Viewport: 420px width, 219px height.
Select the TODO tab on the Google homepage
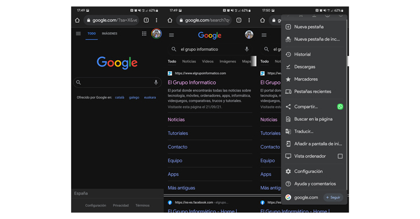coord(92,33)
